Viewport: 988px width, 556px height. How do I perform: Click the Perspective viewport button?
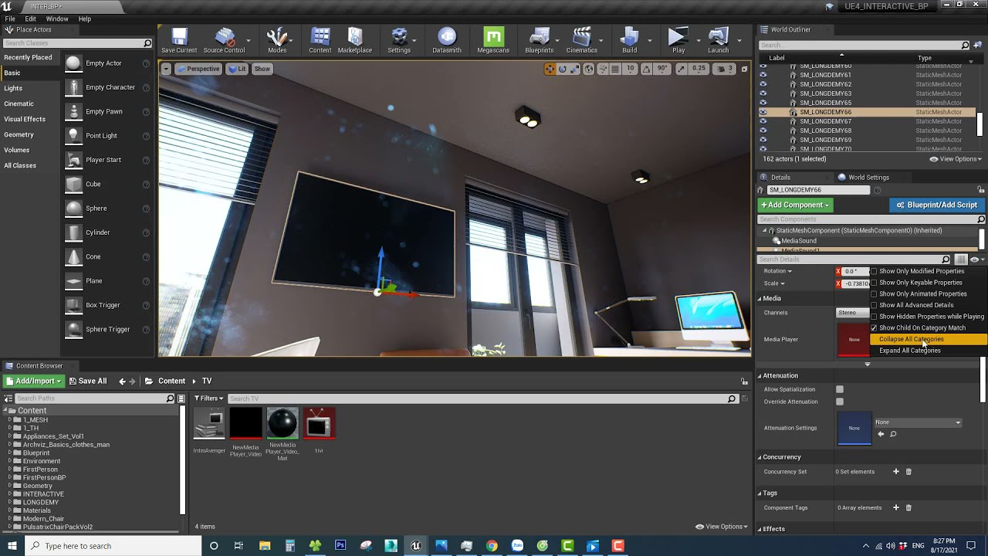point(198,69)
